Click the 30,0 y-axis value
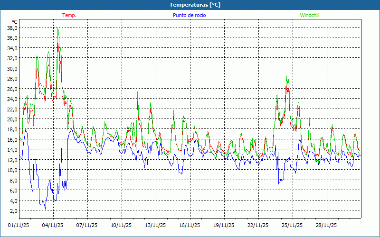The image size is (380, 237). 12,68
